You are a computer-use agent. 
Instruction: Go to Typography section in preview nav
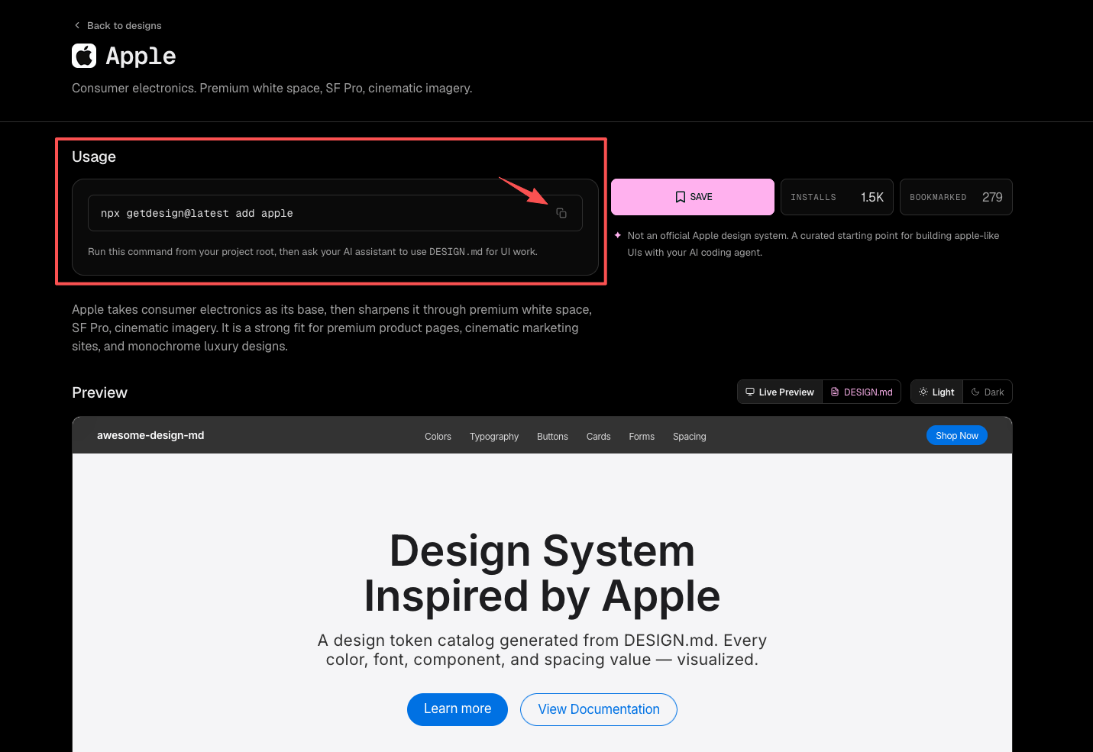(494, 437)
